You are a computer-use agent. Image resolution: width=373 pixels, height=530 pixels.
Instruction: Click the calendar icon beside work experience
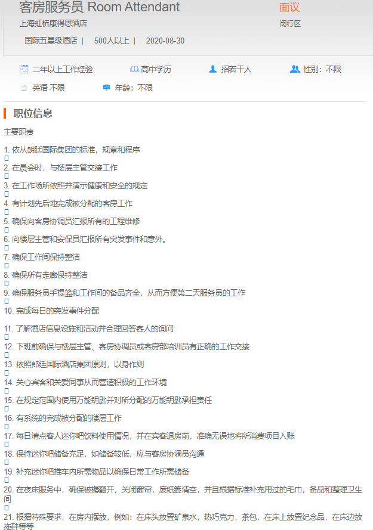point(24,69)
